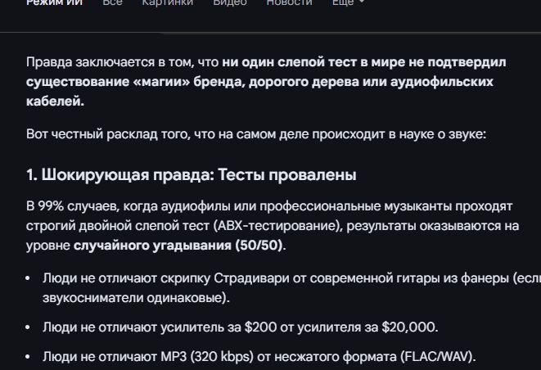Click the line 'звукосниматели одинаковые'
Viewport: 541px width, 370px height.
click(x=136, y=298)
